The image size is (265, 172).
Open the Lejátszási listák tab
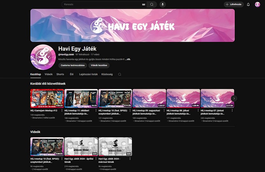coord(88,74)
